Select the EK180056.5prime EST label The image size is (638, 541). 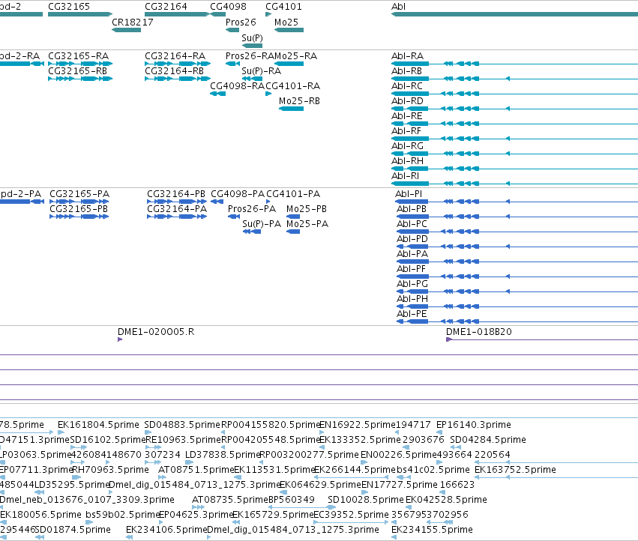(x=40, y=515)
